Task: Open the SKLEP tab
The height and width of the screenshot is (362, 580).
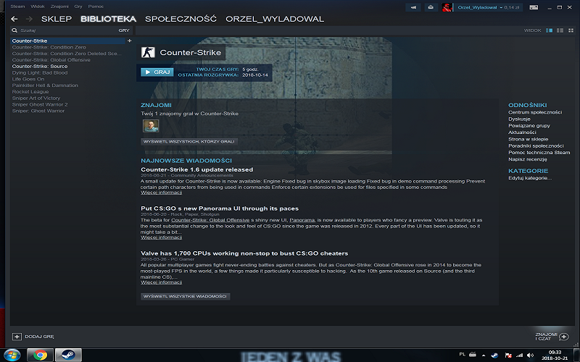Action: point(57,18)
